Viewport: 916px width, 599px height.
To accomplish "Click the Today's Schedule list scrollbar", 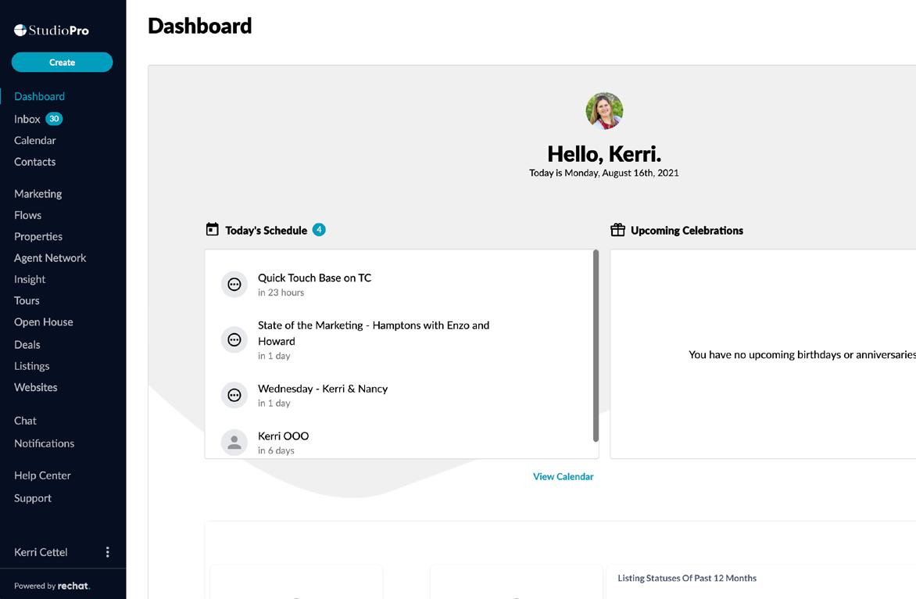I will tap(596, 346).
